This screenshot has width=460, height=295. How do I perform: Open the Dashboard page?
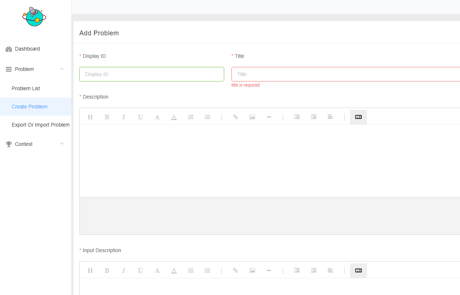pyautogui.click(x=27, y=49)
